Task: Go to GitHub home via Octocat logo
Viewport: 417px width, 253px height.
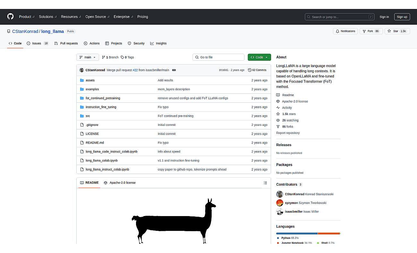Action: tap(11, 17)
